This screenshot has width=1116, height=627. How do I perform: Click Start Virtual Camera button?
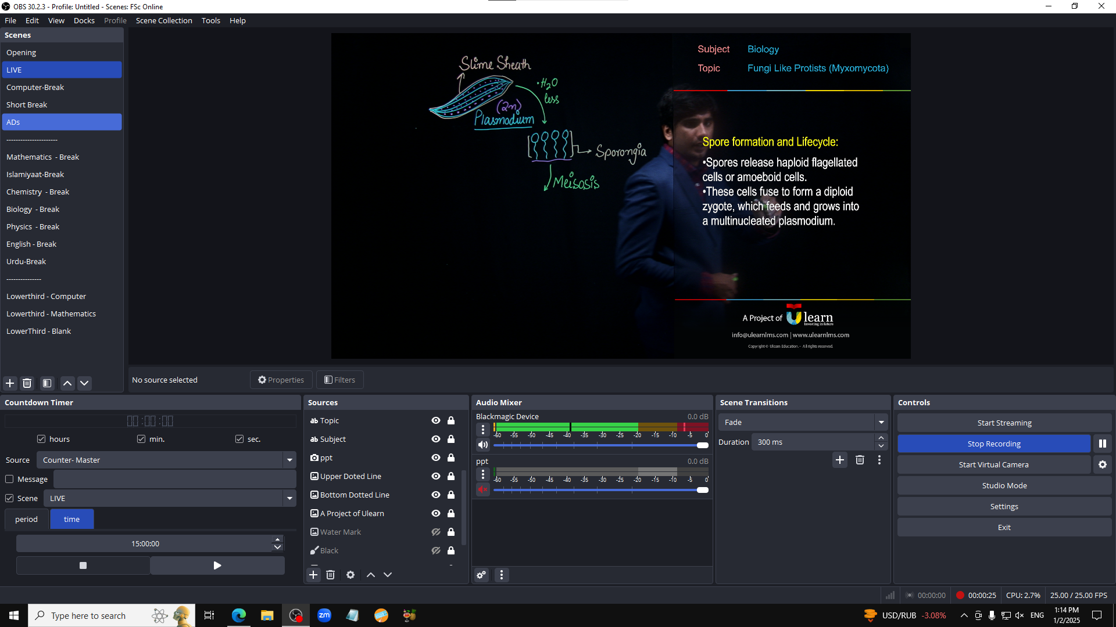994,464
